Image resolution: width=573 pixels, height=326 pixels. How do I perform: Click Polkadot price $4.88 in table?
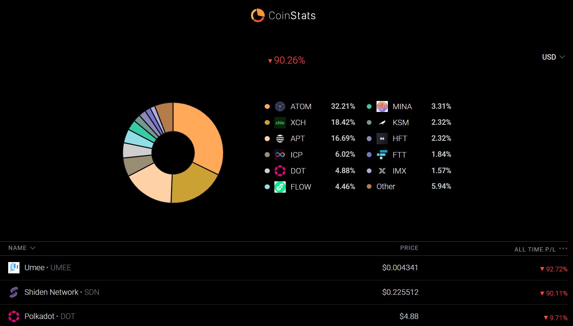pos(409,316)
